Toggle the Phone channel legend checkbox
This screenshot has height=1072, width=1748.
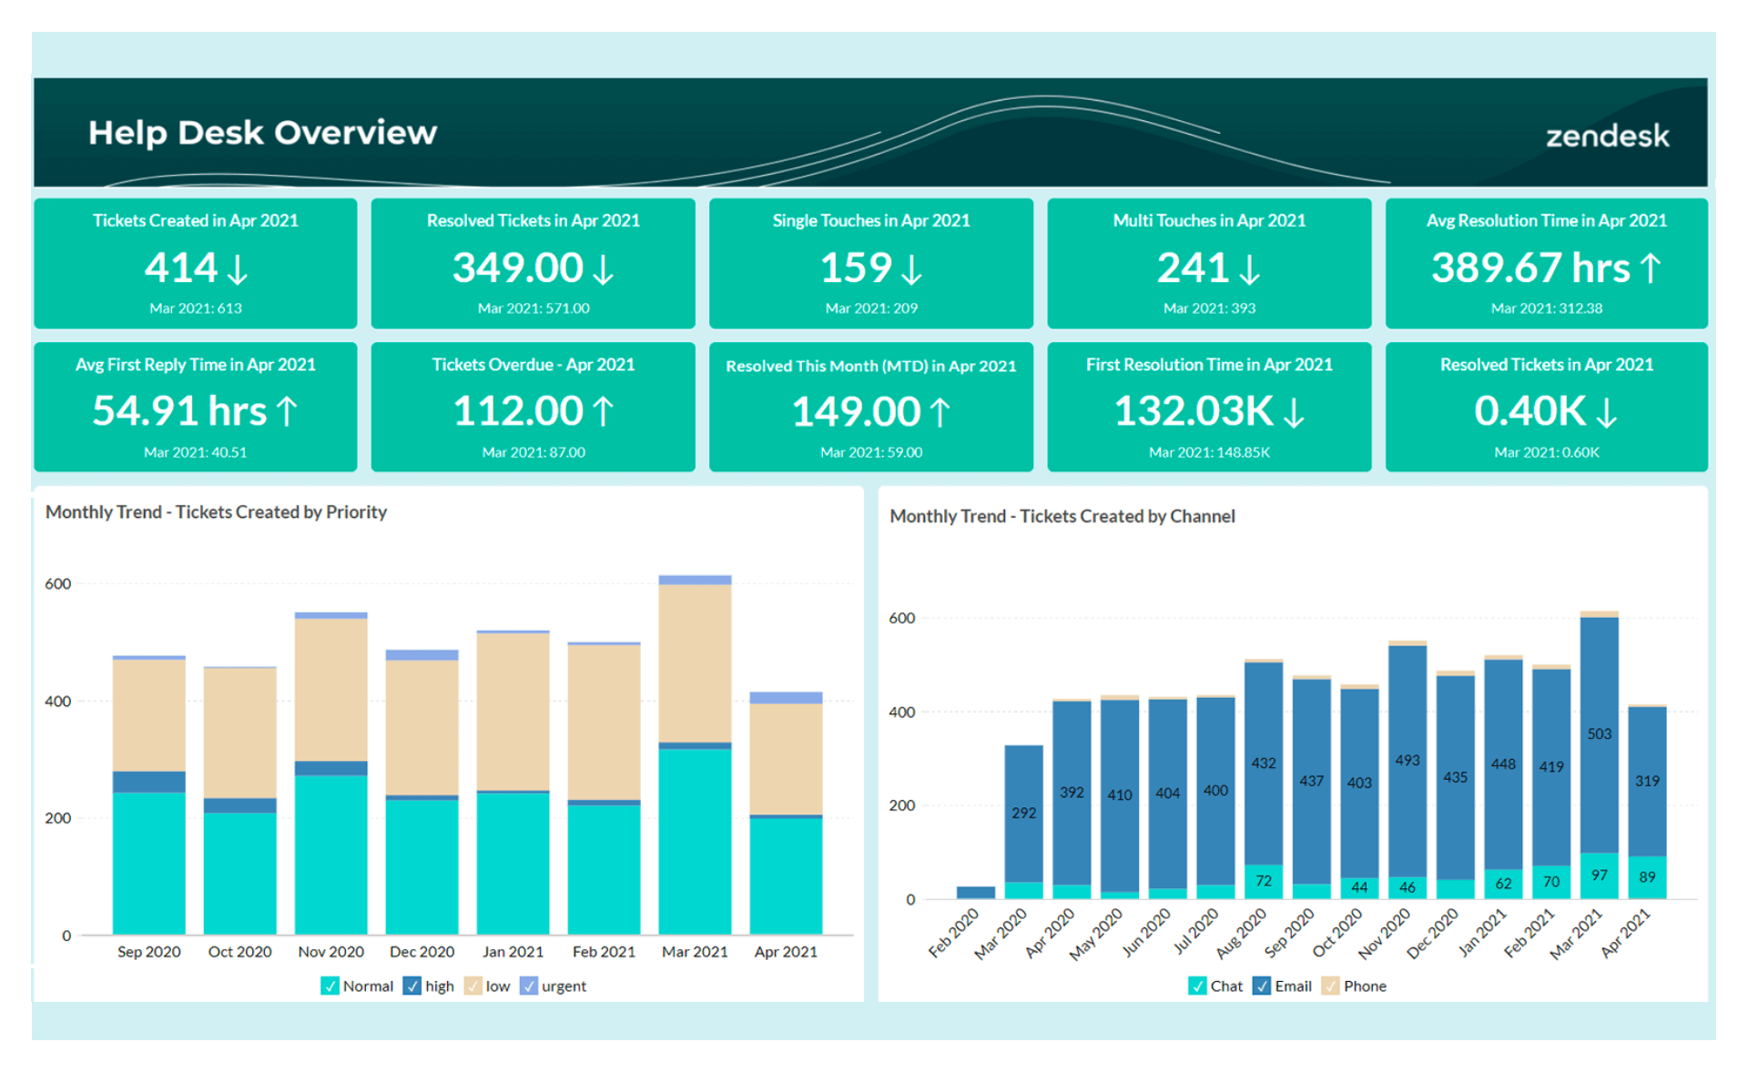tap(1330, 986)
